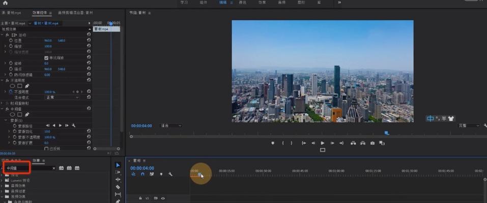Toggle animation stopwatch for 蒙版羽化
Image resolution: width=487 pixels, height=203 pixels.
coord(15,131)
